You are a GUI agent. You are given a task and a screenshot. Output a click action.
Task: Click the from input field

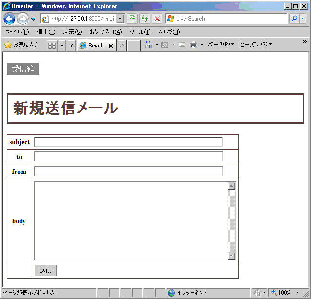[x=128, y=172]
